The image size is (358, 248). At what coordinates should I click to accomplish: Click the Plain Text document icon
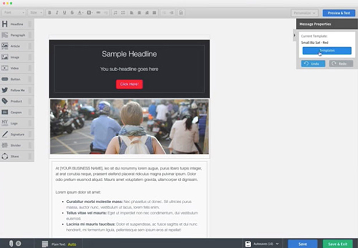[45, 244]
